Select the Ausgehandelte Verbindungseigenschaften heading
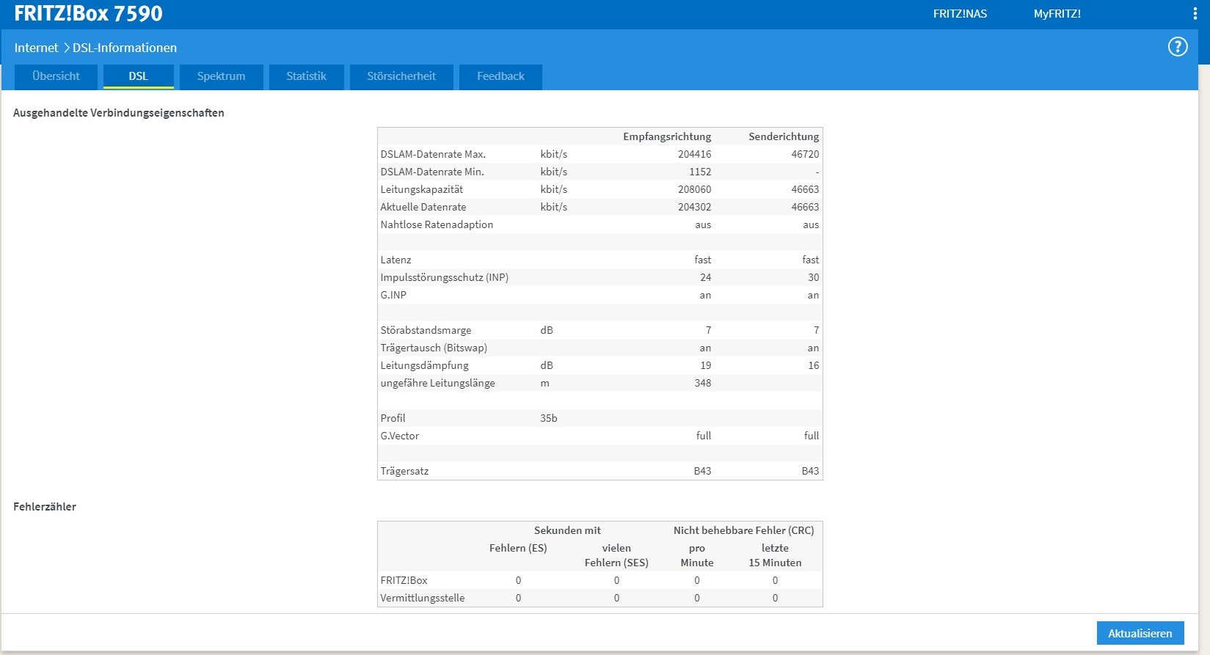 click(119, 113)
